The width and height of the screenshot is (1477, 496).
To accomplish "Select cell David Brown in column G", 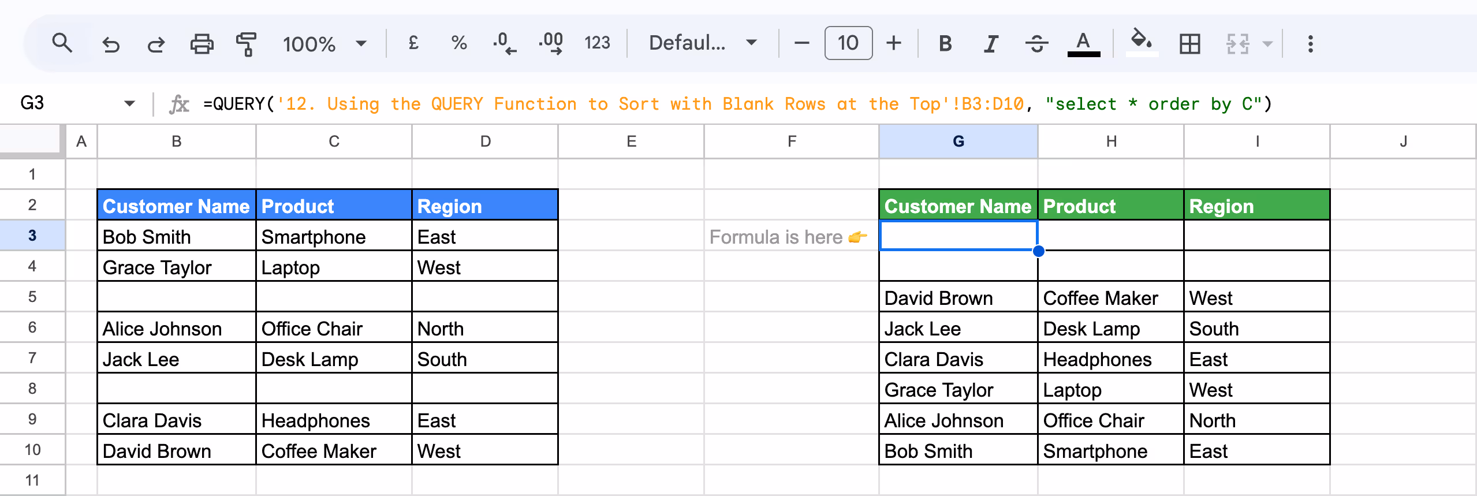I will pos(958,297).
